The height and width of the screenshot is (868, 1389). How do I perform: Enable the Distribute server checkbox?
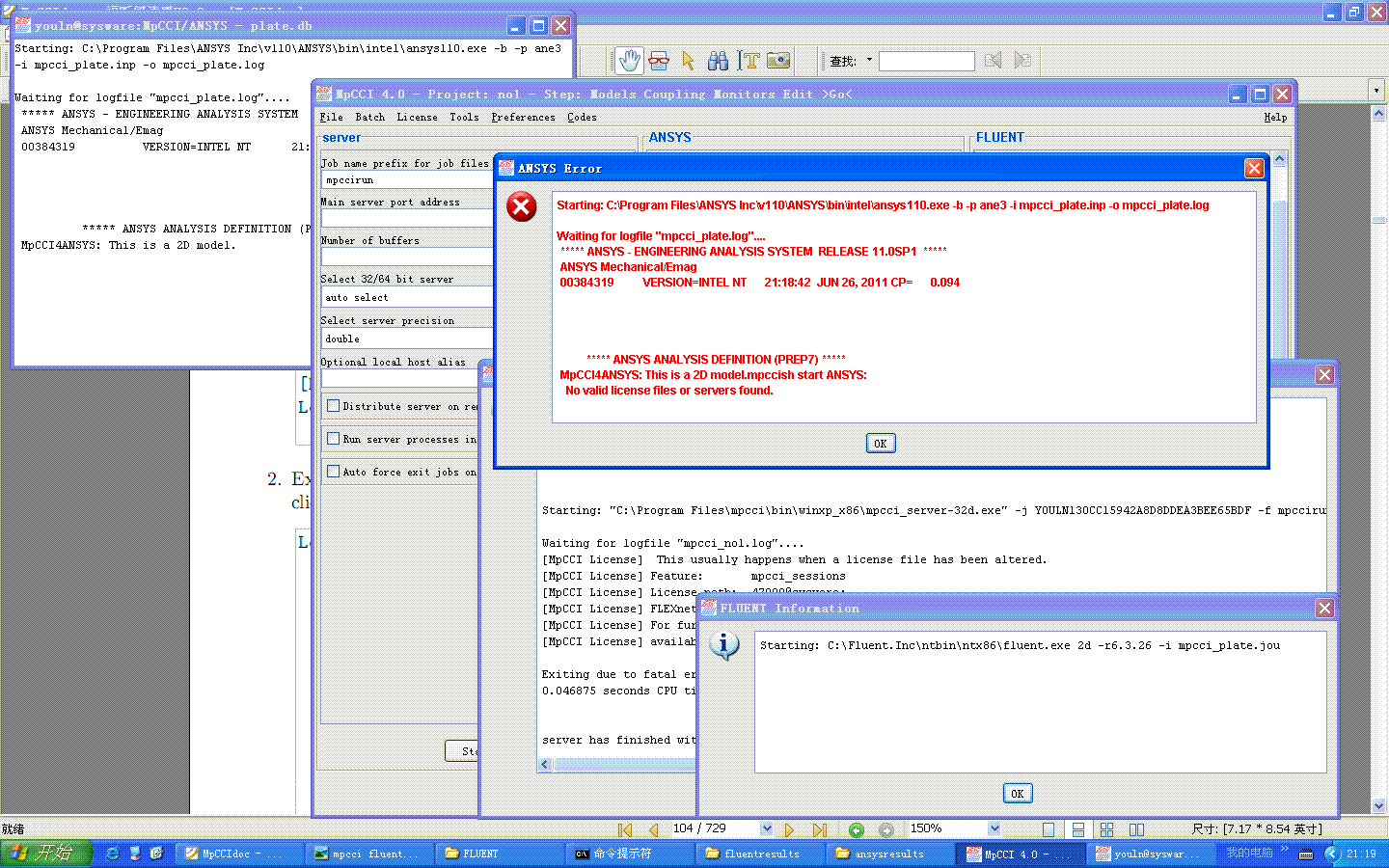coord(332,408)
